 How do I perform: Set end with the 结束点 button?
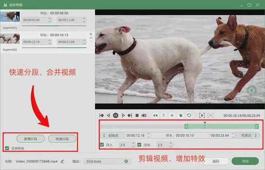(x=248, y=135)
